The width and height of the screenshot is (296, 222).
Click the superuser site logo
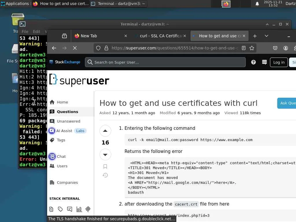click(79, 80)
